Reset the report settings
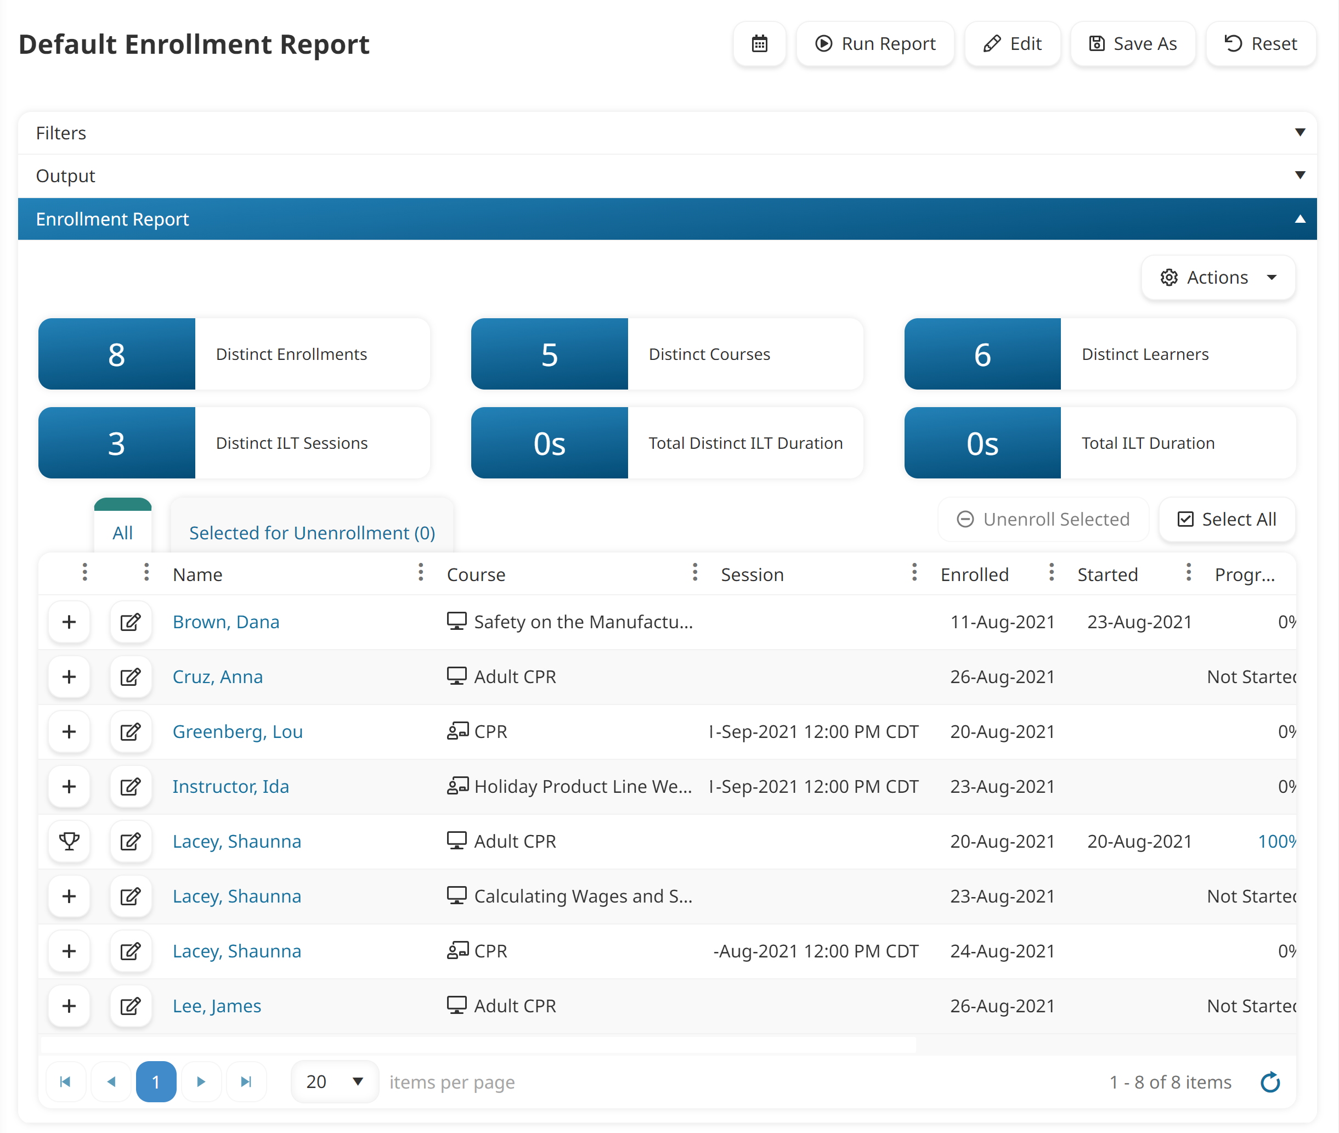1339x1133 pixels. point(1261,44)
